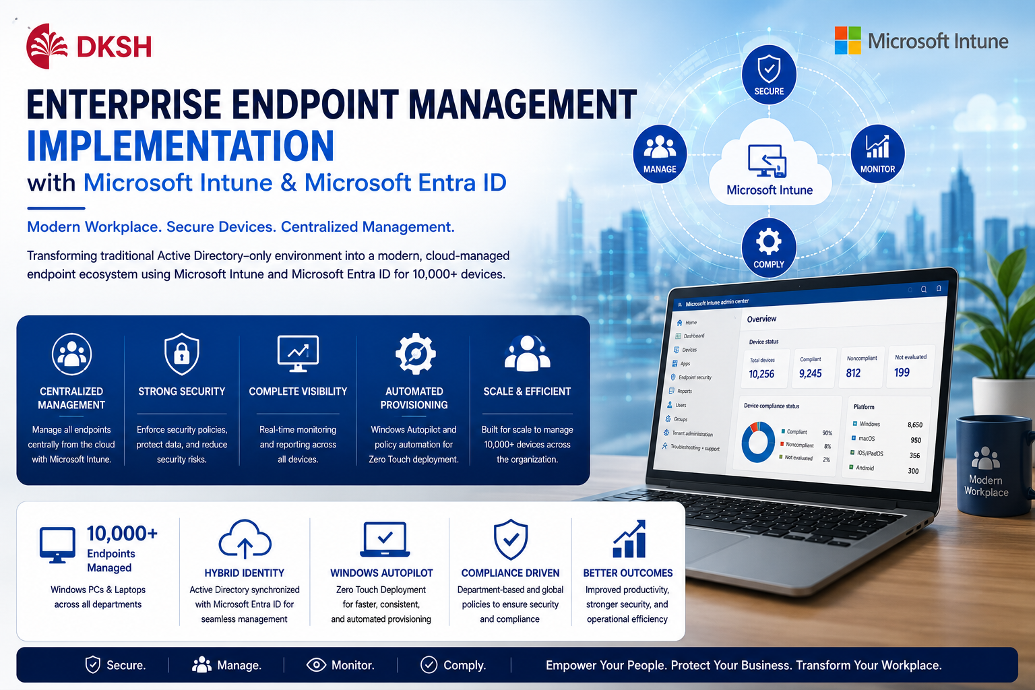Click the checkmark icon beside footer Comply
The height and width of the screenshot is (690, 1035).
point(429,665)
